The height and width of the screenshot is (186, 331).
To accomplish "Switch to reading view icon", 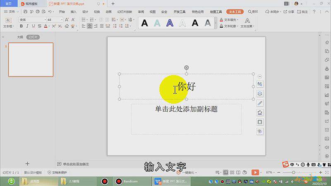I will tap(238, 172).
